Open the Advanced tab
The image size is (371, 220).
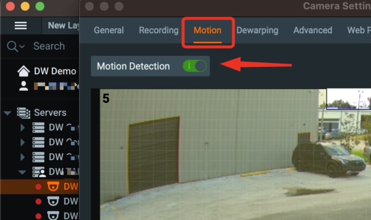(313, 30)
